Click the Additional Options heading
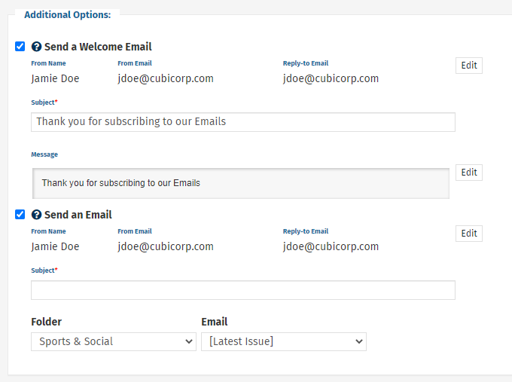This screenshot has width=512, height=382. pyautogui.click(x=68, y=15)
